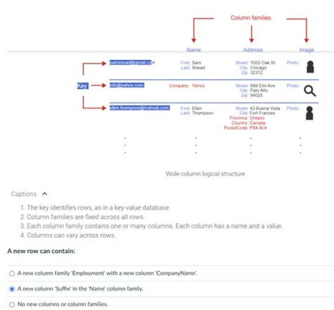Click the Captions label
Image resolution: width=334 pixels, height=310 pixels.
pos(24,194)
